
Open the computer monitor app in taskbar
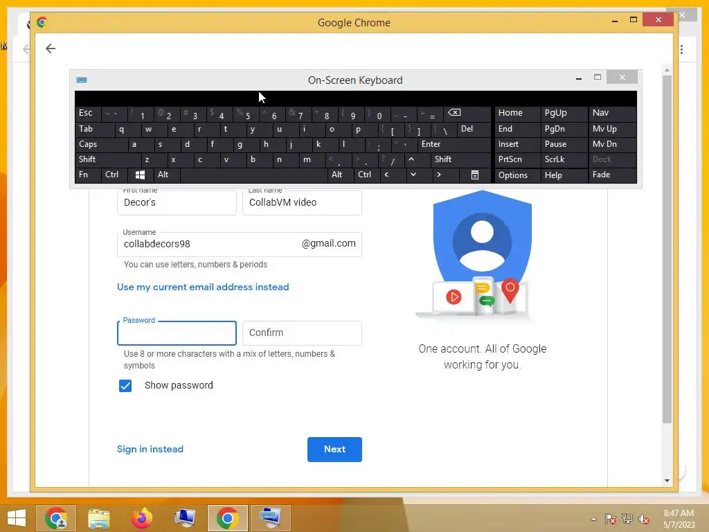click(184, 518)
